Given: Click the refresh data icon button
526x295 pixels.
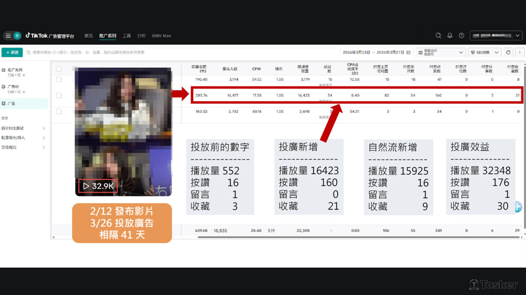Looking at the screenshot, I should tap(508, 52).
